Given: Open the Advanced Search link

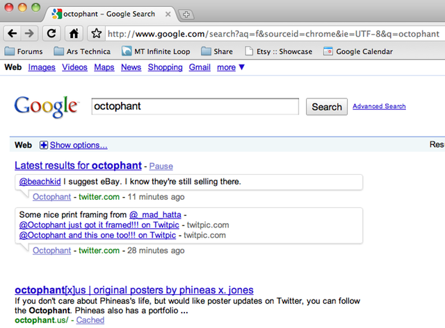Looking at the screenshot, I should [379, 106].
